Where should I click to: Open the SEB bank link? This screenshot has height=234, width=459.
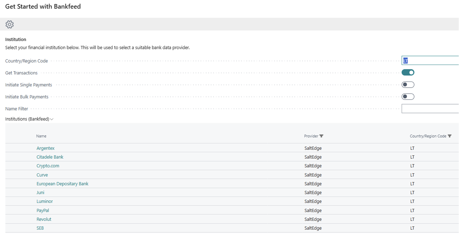(40, 228)
